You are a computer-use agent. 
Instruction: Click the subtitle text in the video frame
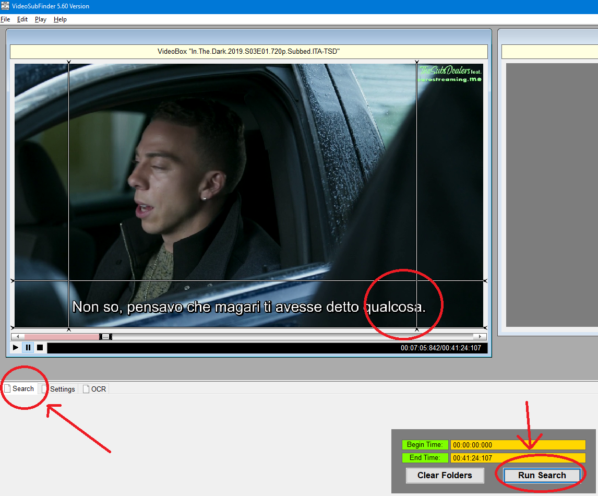pos(249,307)
